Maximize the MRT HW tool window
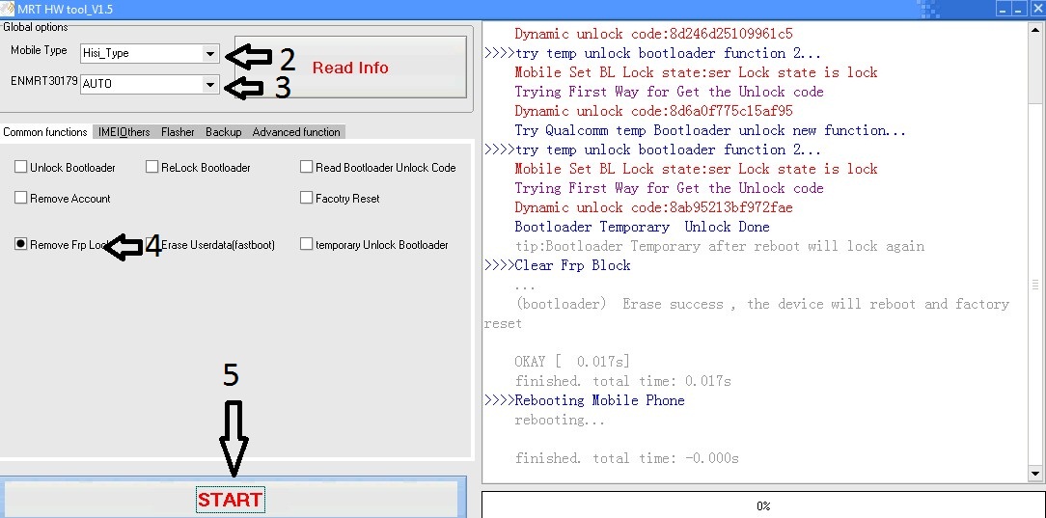 (1018, 9)
